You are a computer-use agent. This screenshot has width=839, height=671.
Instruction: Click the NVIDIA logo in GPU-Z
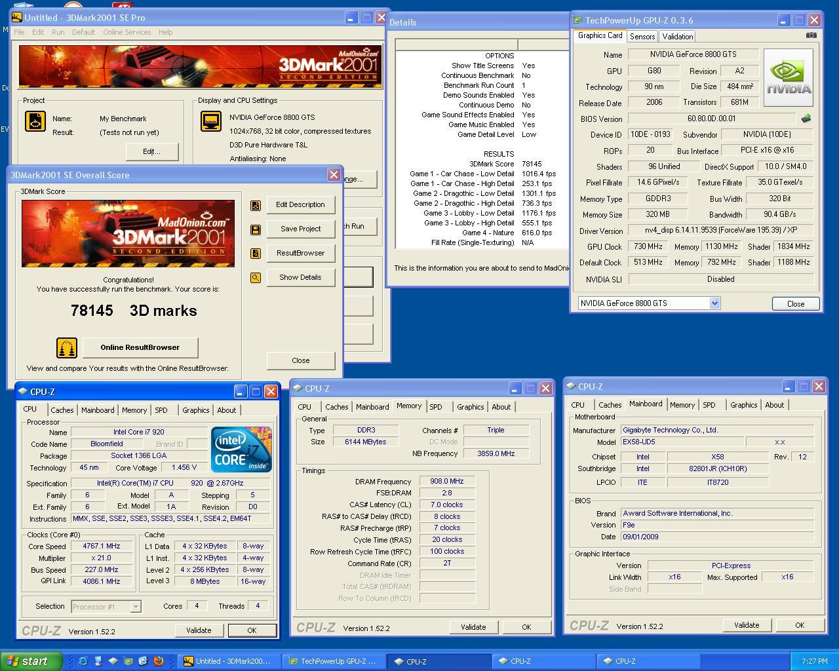[789, 77]
